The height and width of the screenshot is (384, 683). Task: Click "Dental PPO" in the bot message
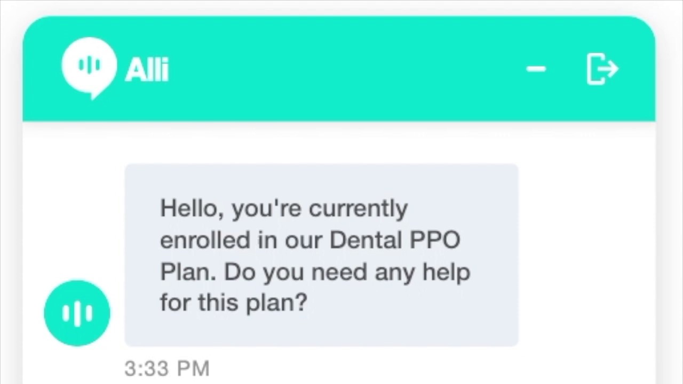click(x=394, y=240)
